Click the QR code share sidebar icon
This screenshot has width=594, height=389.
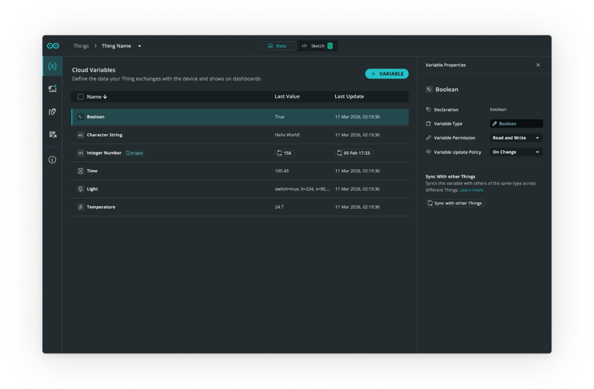click(52, 134)
